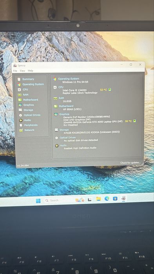Click the Network icon in sidebar

click(21, 130)
